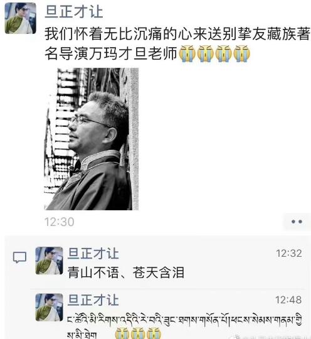Tap the second line of post text 名导演万玛才旦老师
This screenshot has width=311, height=339.
111,53
